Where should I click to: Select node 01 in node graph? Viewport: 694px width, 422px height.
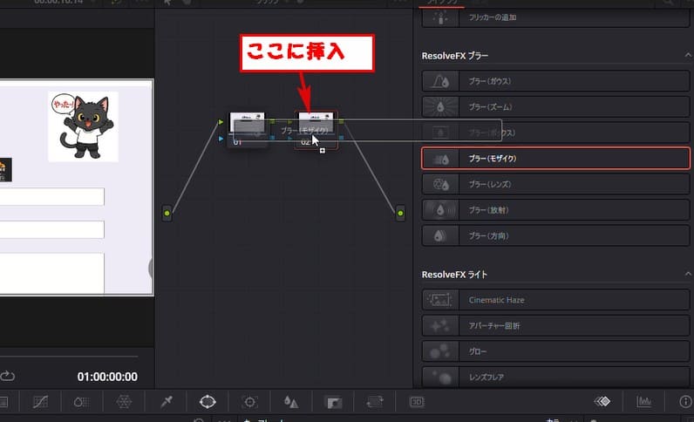pyautogui.click(x=247, y=128)
